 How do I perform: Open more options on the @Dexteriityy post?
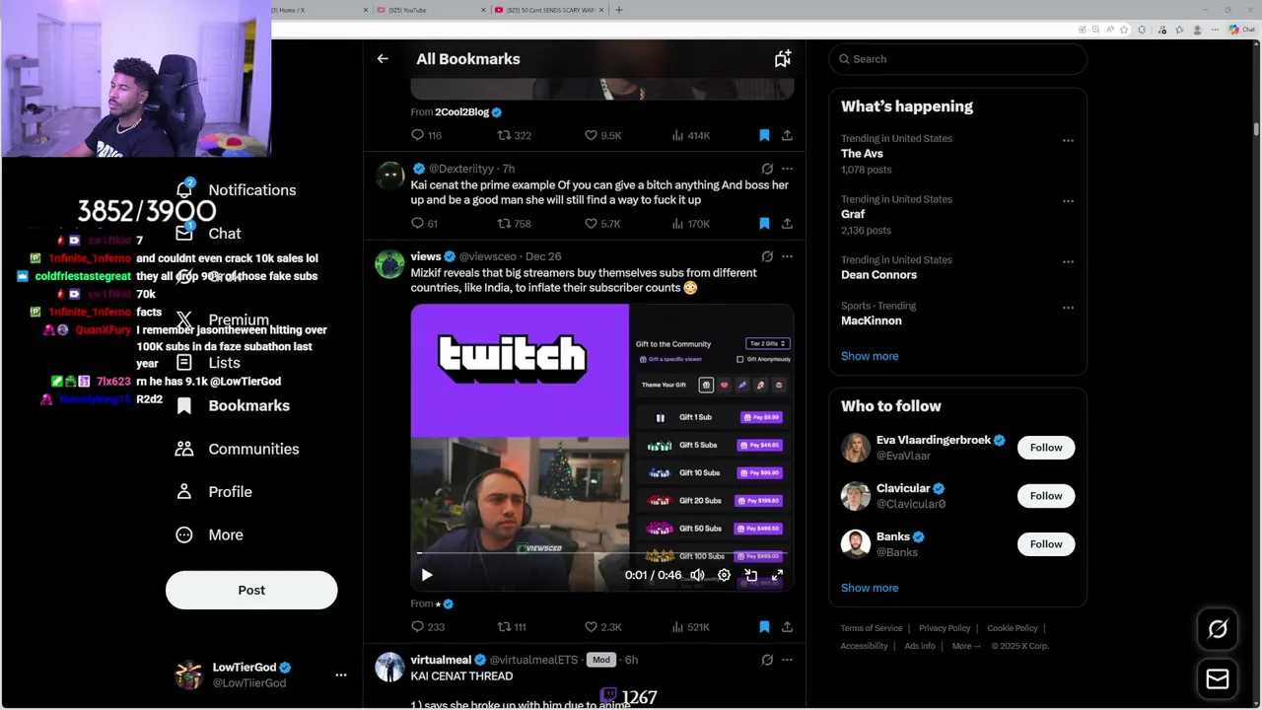pos(787,169)
